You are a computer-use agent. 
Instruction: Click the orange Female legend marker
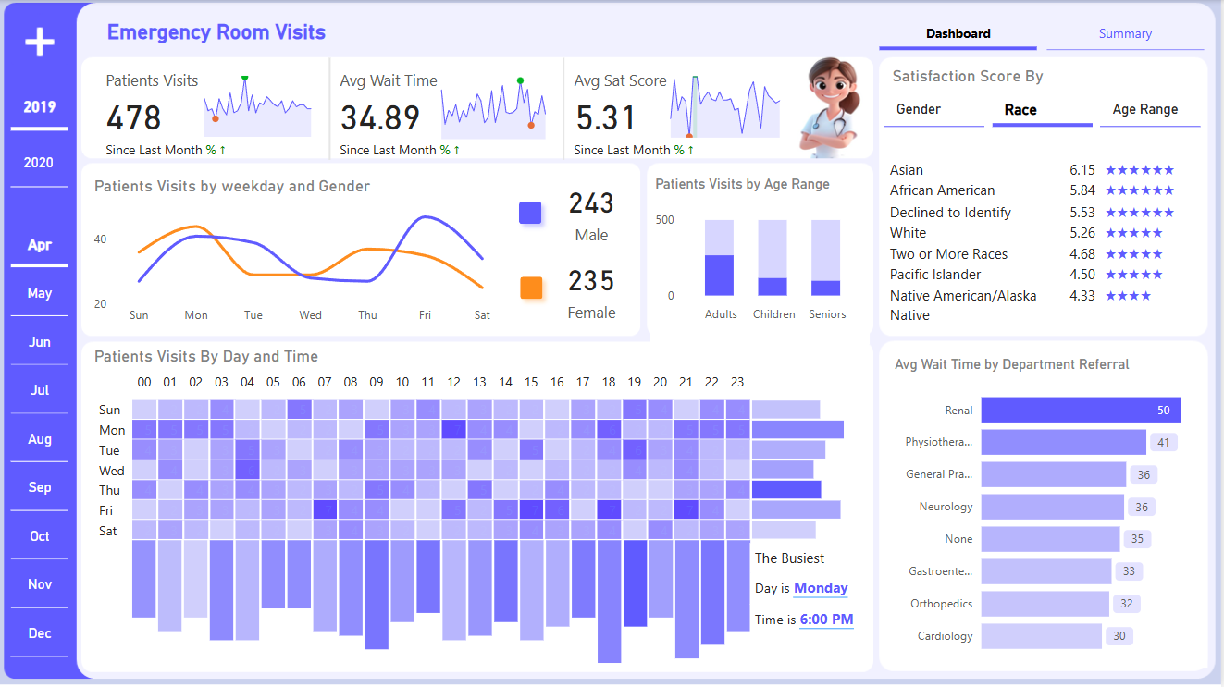coord(532,287)
